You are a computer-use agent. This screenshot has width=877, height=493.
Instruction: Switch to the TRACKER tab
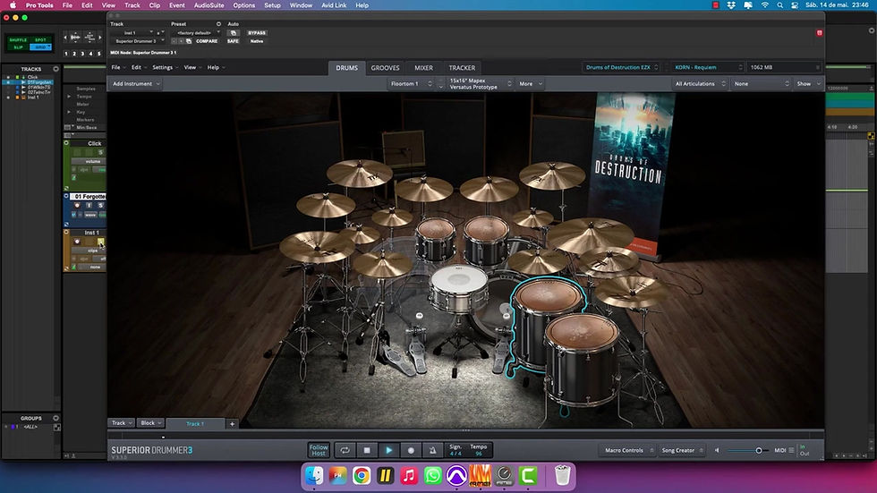462,68
